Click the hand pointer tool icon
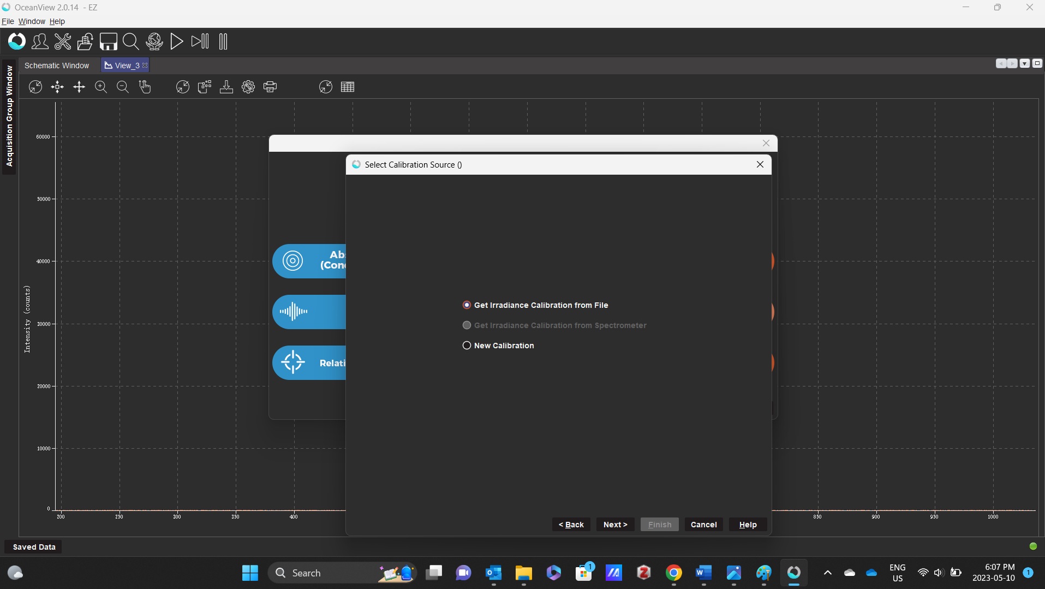 (x=145, y=87)
